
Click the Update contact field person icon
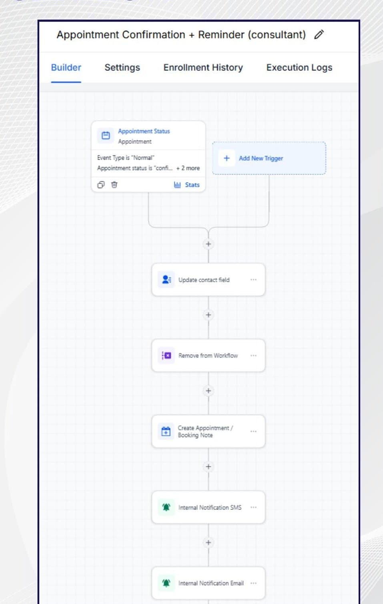pos(166,280)
